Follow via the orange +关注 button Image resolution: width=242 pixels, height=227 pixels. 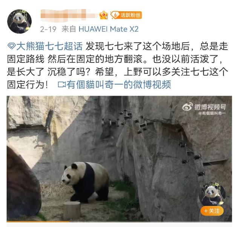pyautogui.click(x=212, y=211)
